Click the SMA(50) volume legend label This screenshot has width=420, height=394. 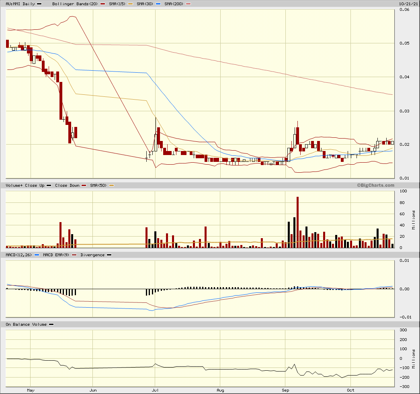pyautogui.click(x=98, y=185)
